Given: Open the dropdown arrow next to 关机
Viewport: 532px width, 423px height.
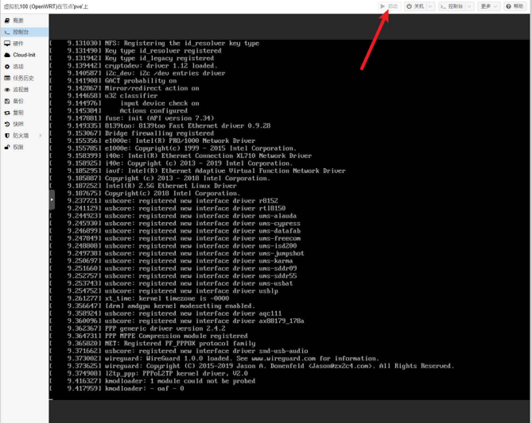Looking at the screenshot, I should tap(431, 6).
